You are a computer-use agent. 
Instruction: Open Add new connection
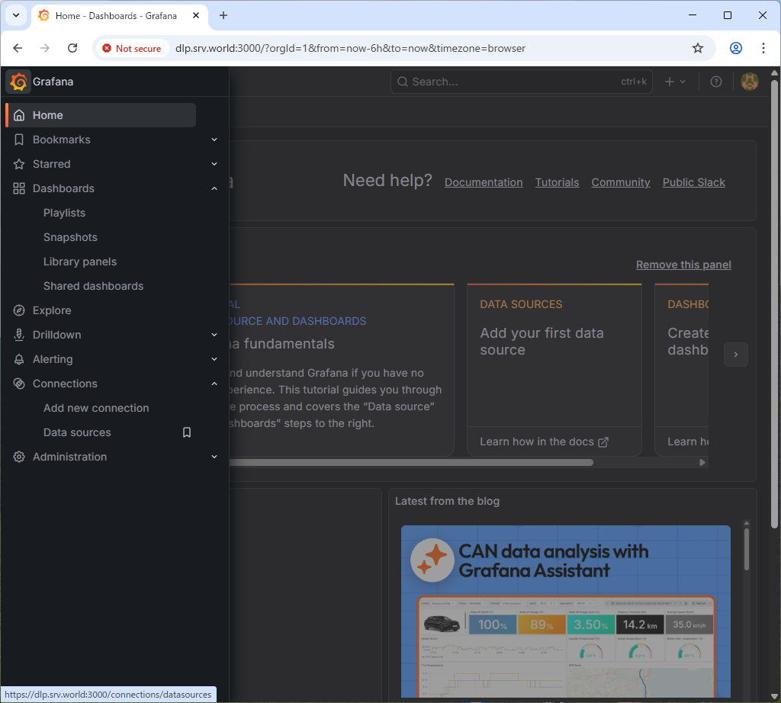tap(96, 408)
